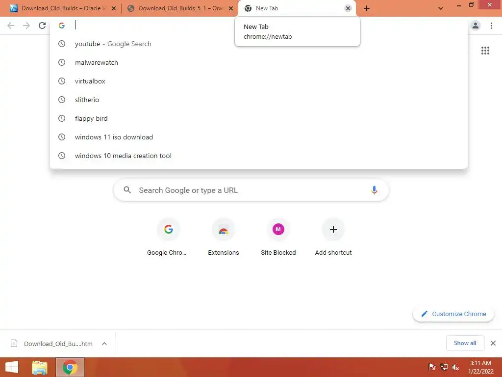
Task: Select the flappy bird suggestion
Action: pyautogui.click(x=259, y=118)
